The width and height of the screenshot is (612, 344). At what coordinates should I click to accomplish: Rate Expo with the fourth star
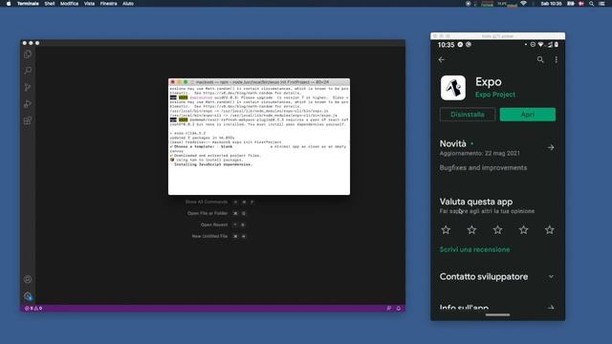[x=523, y=229]
